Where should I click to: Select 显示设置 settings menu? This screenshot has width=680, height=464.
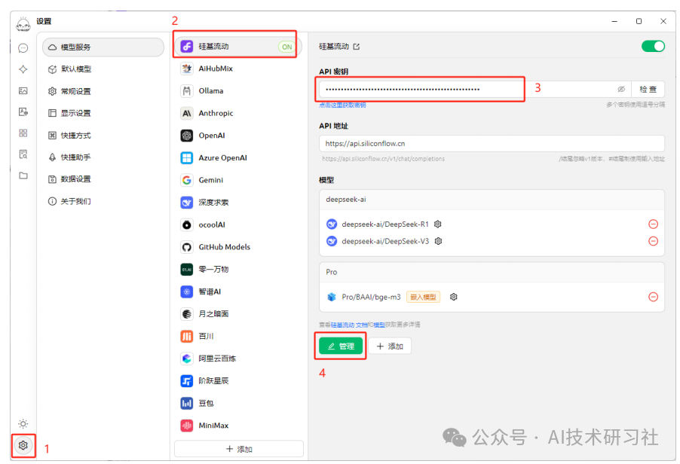pyautogui.click(x=103, y=113)
